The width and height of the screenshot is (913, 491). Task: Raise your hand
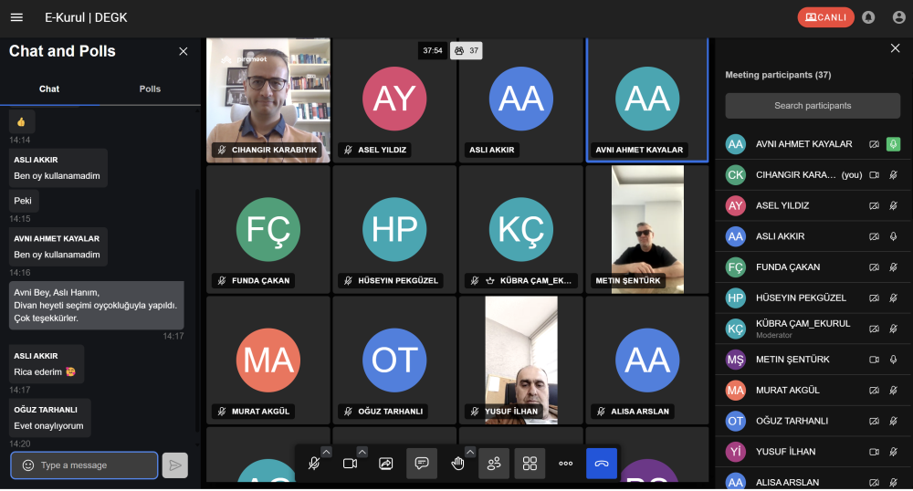click(x=457, y=464)
